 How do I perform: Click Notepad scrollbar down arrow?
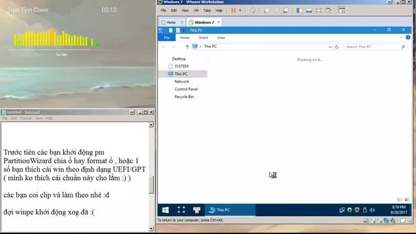click(x=151, y=228)
